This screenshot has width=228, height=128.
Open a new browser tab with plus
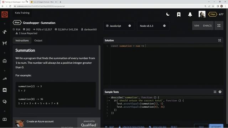(x=60, y=2)
